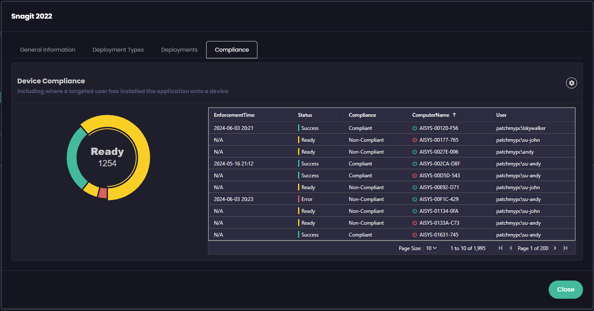Select the green Success segment of donut chart
Screen dimensions: 594x311
pos(75,157)
